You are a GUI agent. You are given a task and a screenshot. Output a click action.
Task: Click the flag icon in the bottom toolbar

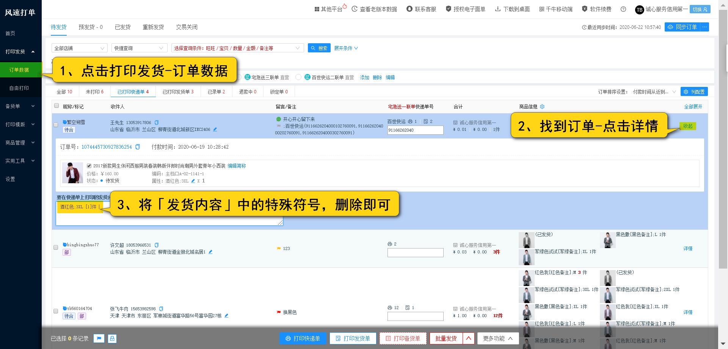tap(99, 338)
